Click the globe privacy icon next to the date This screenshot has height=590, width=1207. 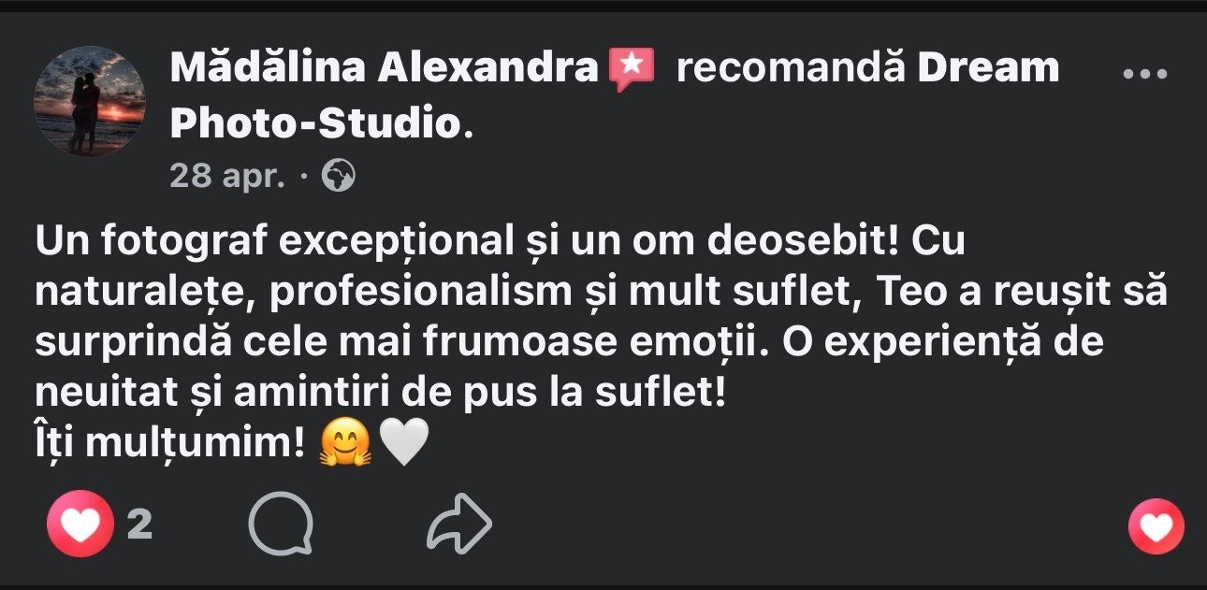[x=341, y=174]
